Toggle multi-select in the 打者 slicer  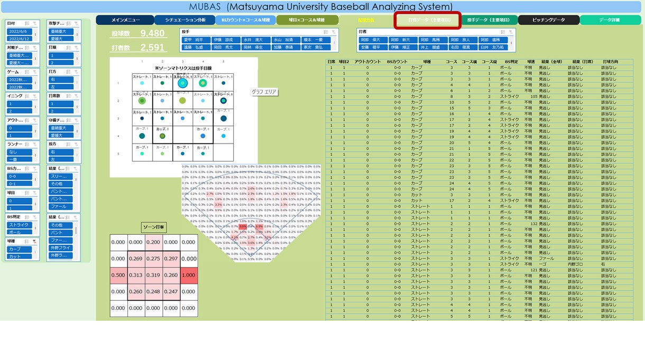503,32
